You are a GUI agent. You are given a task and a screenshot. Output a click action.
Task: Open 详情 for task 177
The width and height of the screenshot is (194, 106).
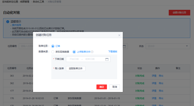pyautogui.click(x=154, y=91)
